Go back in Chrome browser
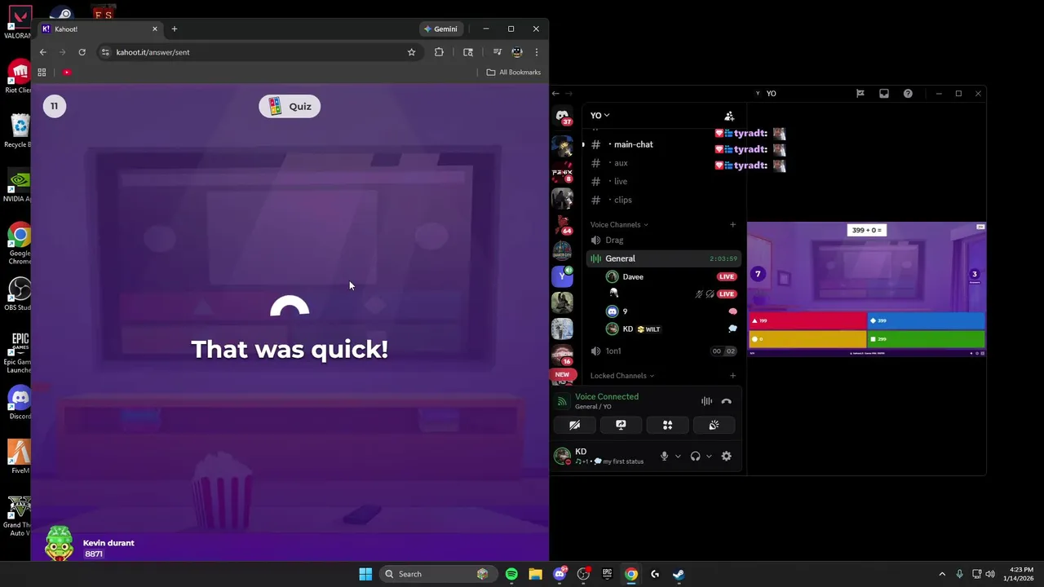The height and width of the screenshot is (587, 1044). 43,52
